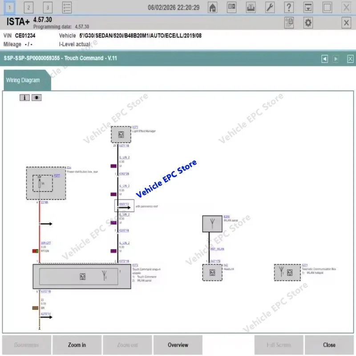This screenshot has height=356, width=356.
Task: Follow the black arrow at X605*1V
Action: point(124,207)
